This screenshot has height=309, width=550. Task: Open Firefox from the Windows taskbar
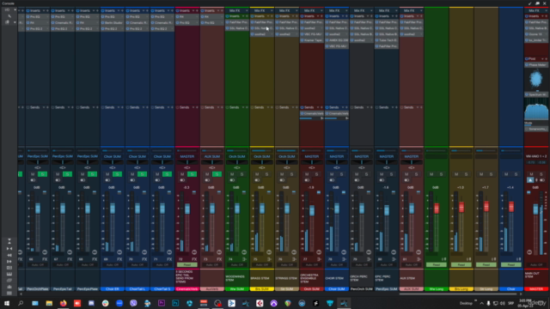point(63,303)
